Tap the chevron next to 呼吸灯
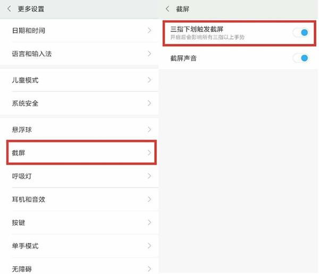 [x=149, y=176]
